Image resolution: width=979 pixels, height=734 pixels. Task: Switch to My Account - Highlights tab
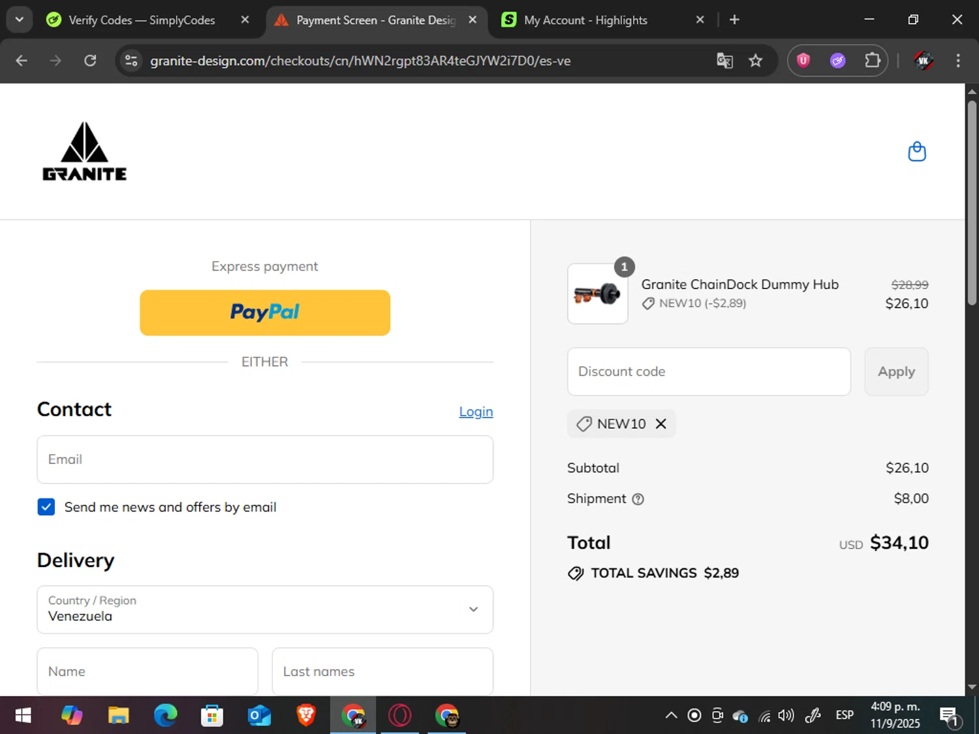pyautogui.click(x=585, y=20)
